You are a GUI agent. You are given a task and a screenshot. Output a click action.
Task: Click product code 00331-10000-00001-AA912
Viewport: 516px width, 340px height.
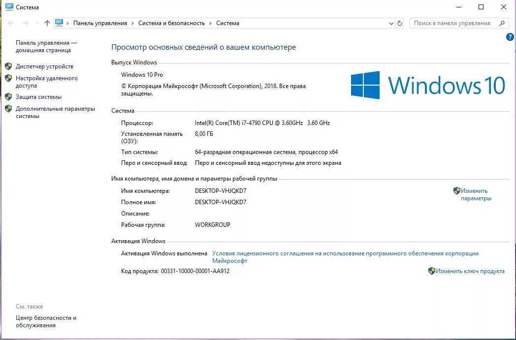[x=195, y=271]
